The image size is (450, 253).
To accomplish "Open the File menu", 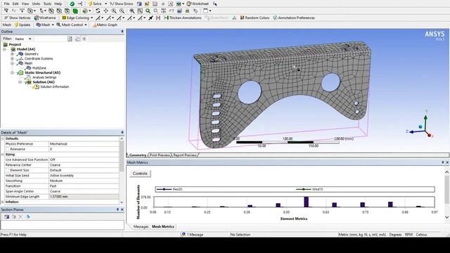I will [6, 4].
